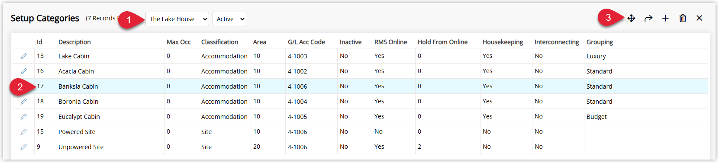Sort by the Classification column header
The width and height of the screenshot is (719, 163).
[219, 42]
